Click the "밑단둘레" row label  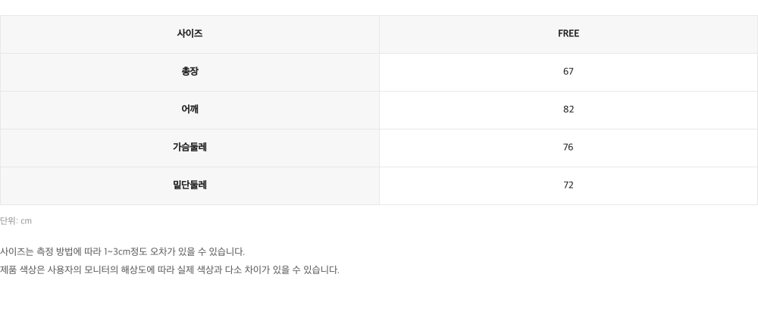click(189, 185)
